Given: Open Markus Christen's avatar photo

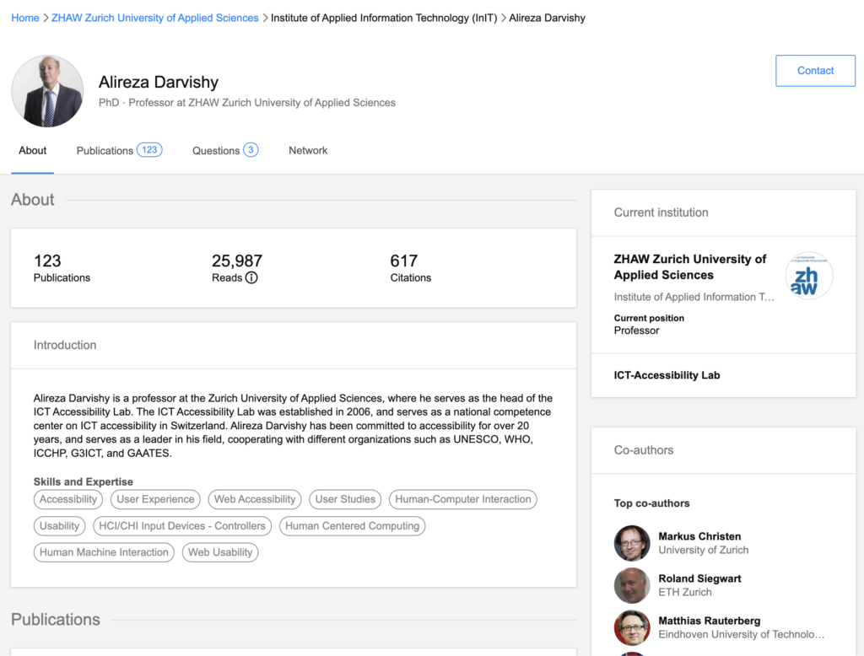Looking at the screenshot, I should [632, 543].
